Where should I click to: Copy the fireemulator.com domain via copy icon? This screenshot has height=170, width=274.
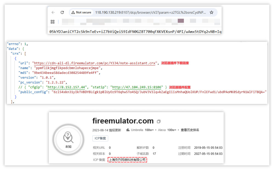(159, 121)
